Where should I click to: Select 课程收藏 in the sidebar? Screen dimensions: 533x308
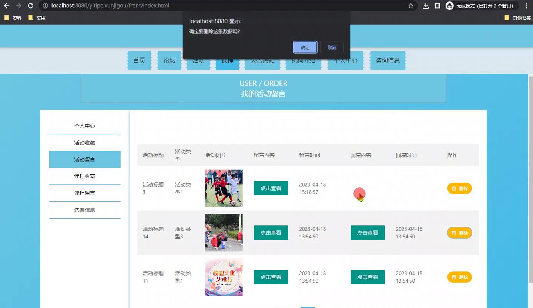(85, 176)
